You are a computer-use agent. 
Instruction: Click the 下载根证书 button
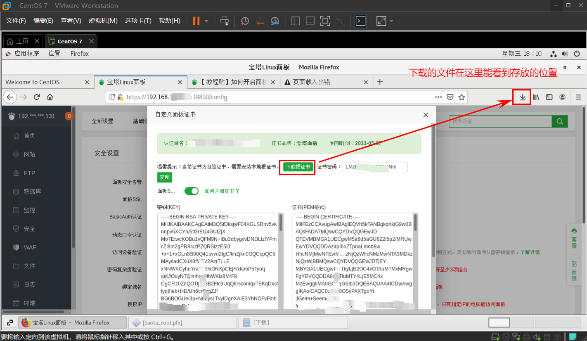click(298, 167)
